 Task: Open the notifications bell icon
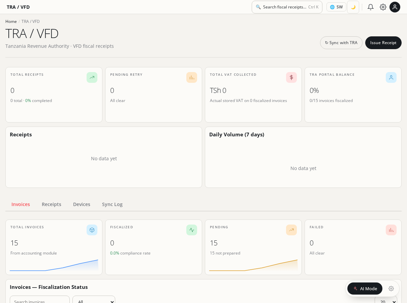(x=371, y=7)
